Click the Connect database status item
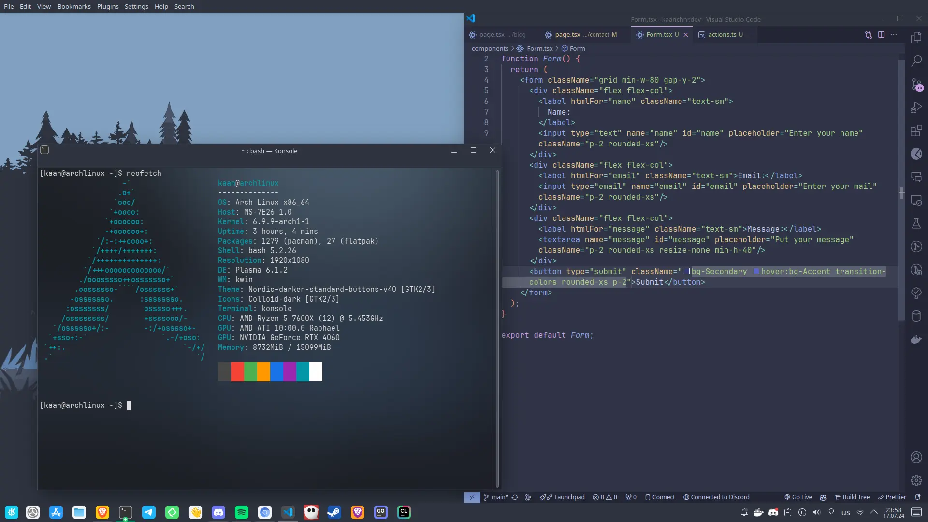 660,497
